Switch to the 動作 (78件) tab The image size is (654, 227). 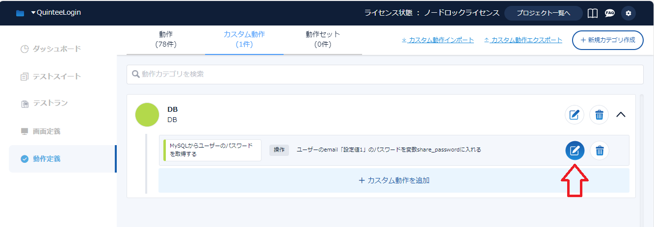tap(166, 39)
